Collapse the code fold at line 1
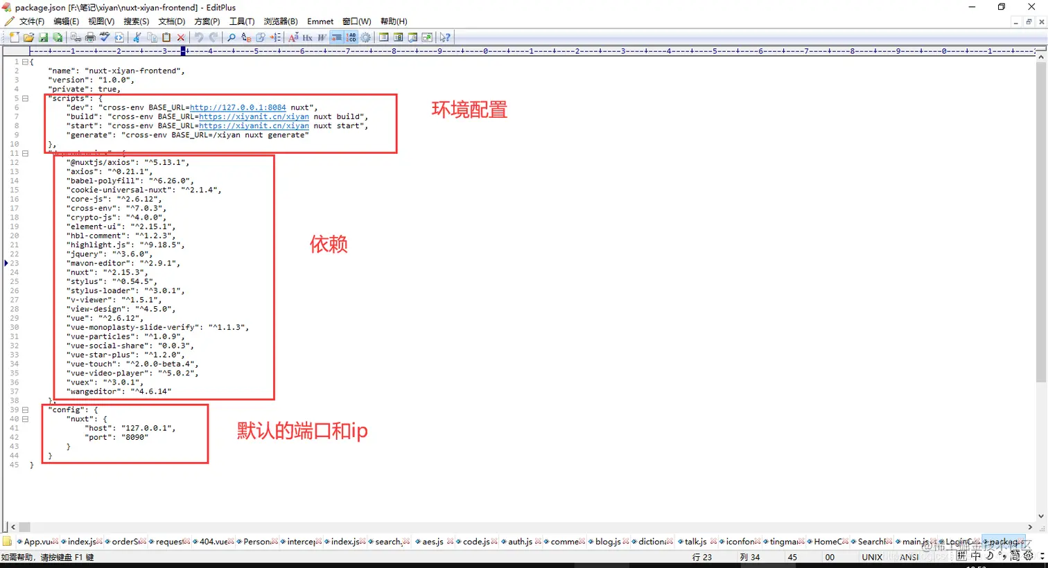This screenshot has width=1048, height=568. pos(25,62)
